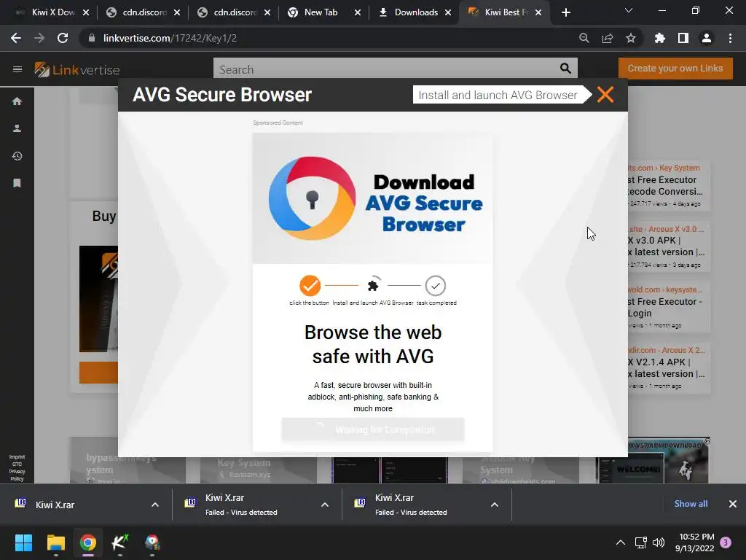
Task: Open the Home icon in sidebar
Action: [17, 101]
